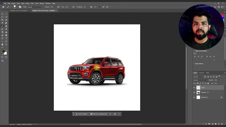Swap foreground and background colors

6,51
